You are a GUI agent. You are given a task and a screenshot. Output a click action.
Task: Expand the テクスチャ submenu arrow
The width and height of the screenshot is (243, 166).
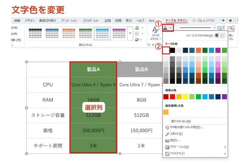pyautogui.click(x=225, y=154)
